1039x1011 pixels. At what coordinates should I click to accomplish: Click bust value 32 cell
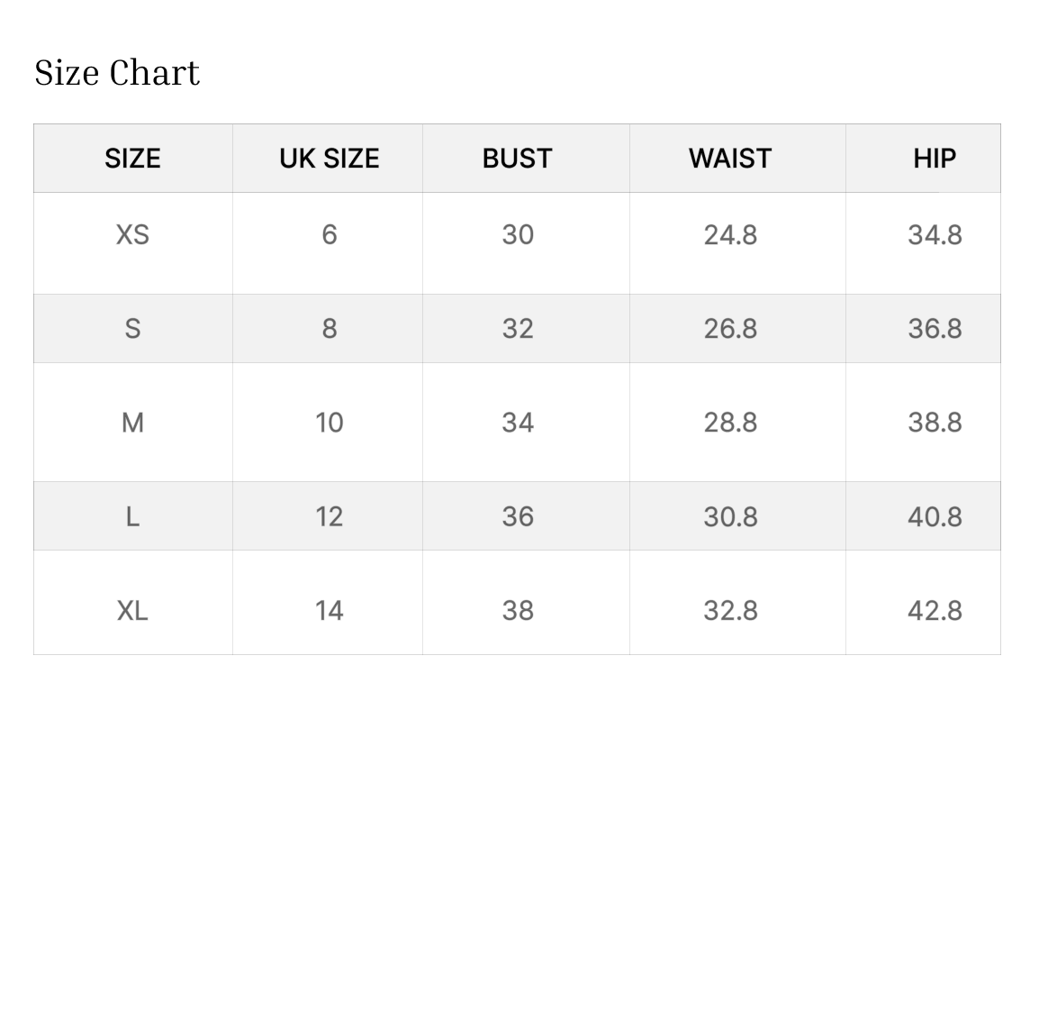(518, 329)
